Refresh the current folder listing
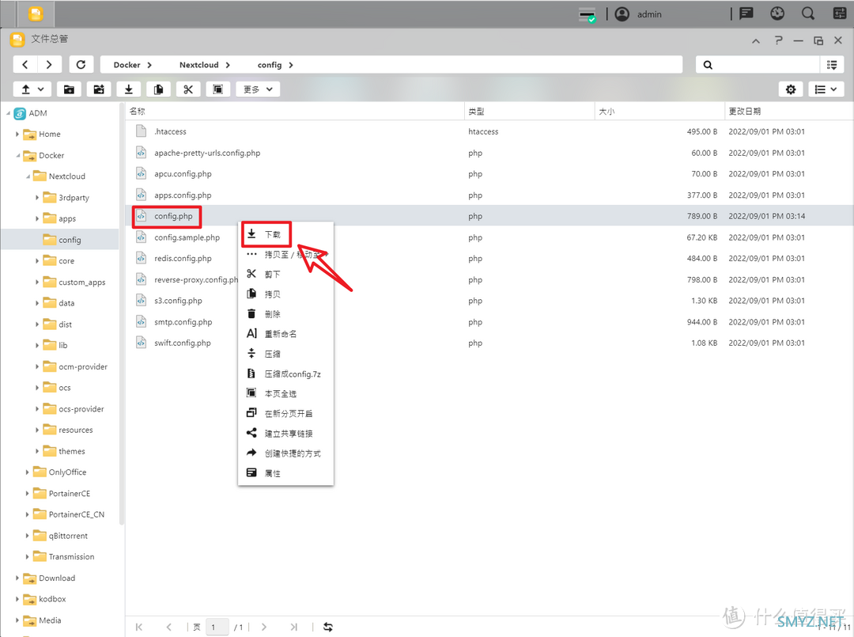This screenshot has width=854, height=637. click(x=81, y=64)
